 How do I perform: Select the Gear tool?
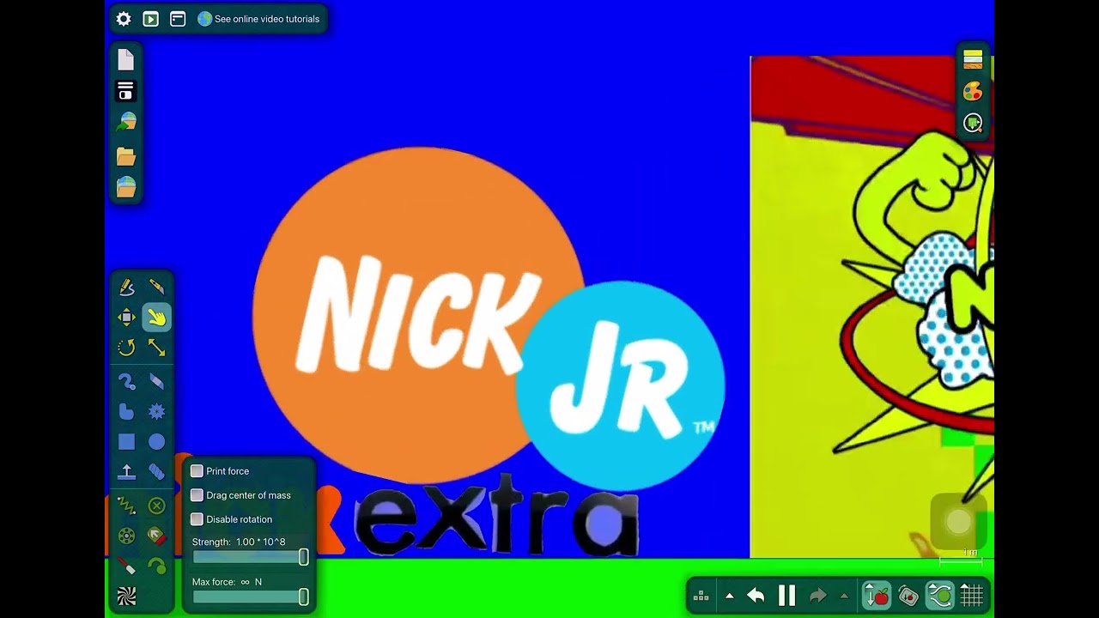tap(156, 412)
